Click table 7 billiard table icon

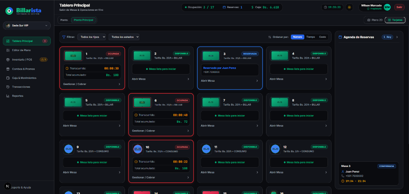point(211,102)
